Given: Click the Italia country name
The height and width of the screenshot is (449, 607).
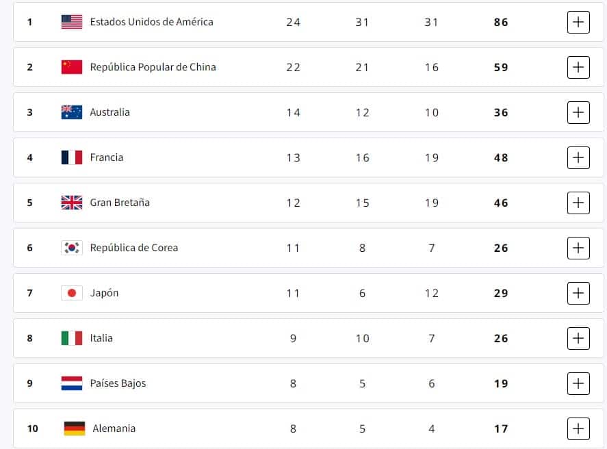Looking at the screenshot, I should 101,338.
